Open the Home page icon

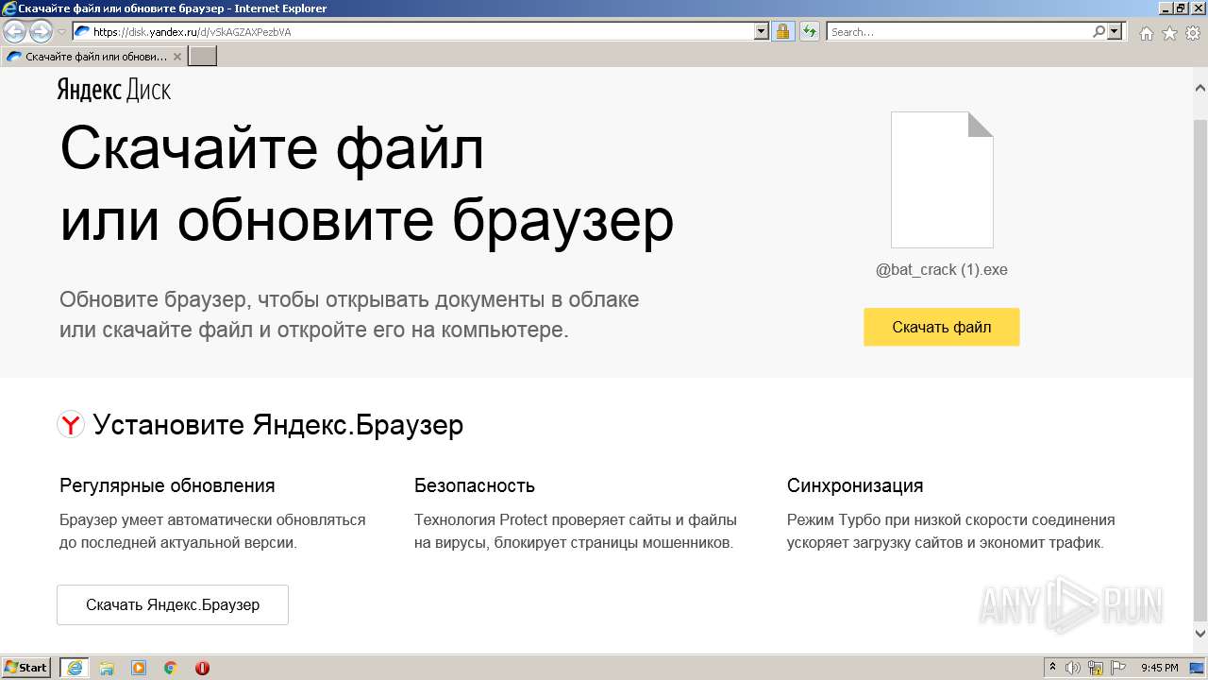point(1147,33)
